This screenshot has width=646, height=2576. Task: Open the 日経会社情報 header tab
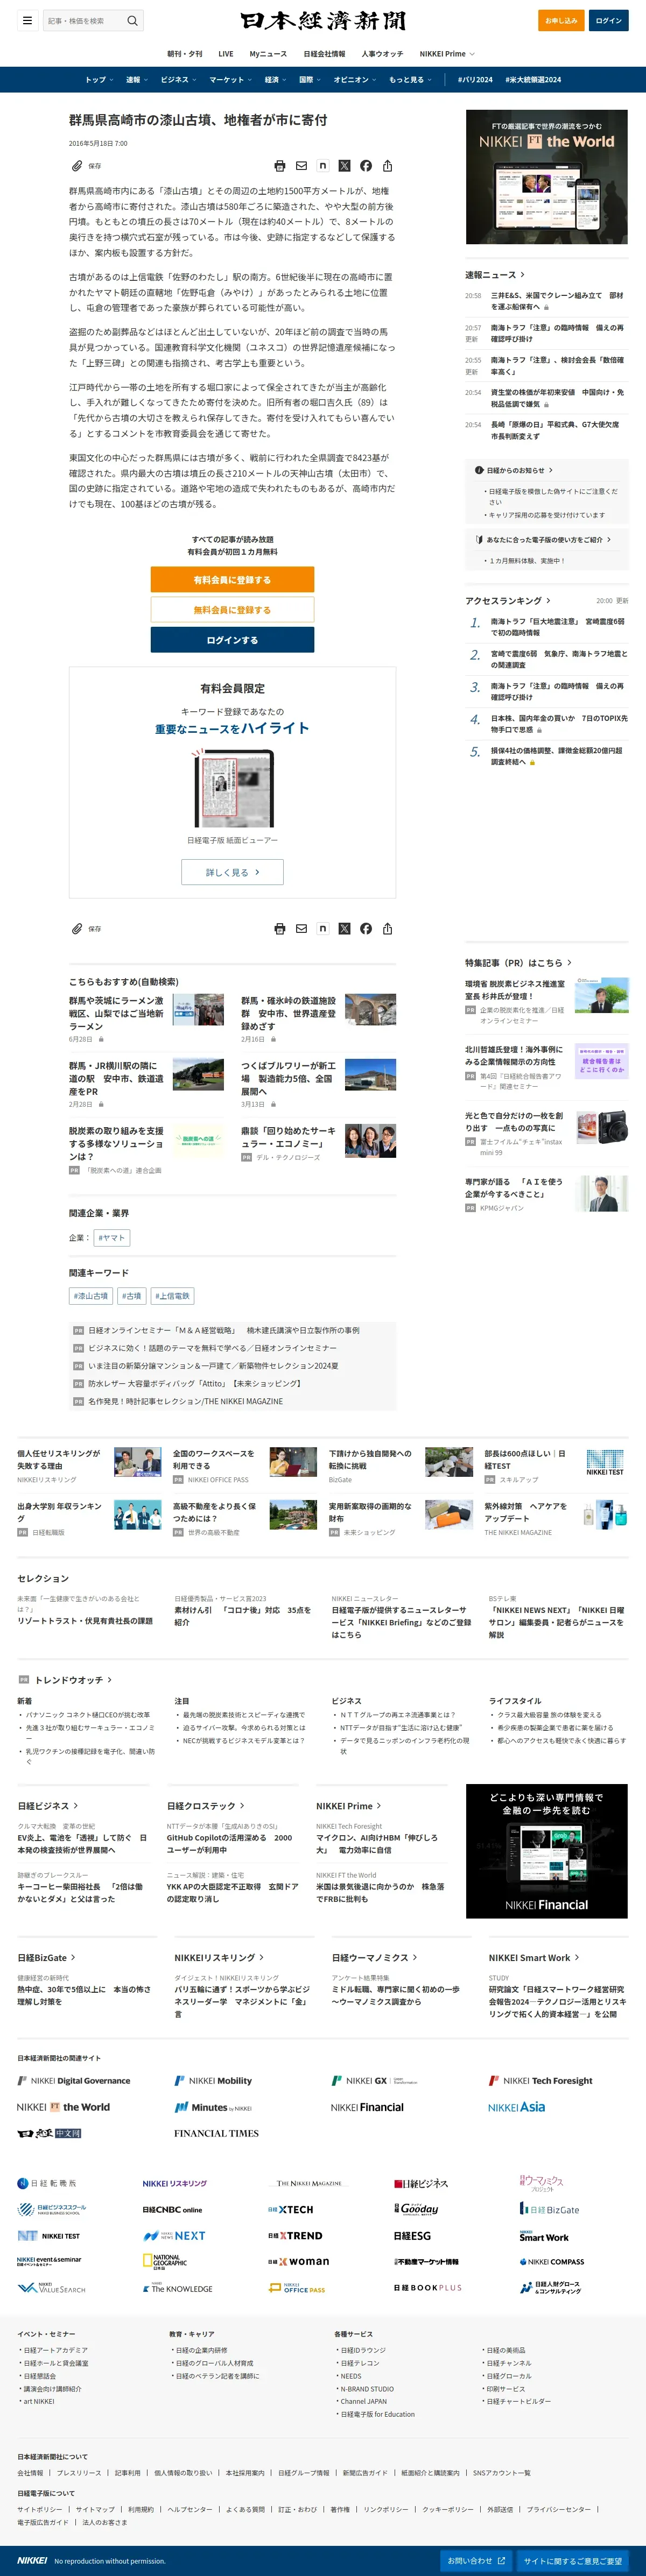[x=324, y=54]
